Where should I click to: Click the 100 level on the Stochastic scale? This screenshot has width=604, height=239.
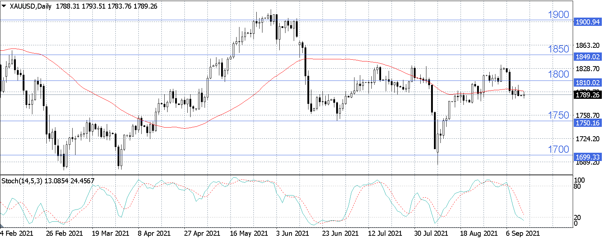(579, 180)
